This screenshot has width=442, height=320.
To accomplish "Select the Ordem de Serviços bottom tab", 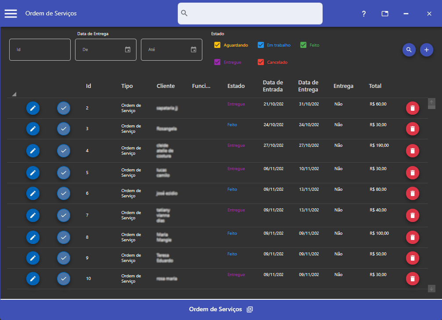I will (215, 309).
